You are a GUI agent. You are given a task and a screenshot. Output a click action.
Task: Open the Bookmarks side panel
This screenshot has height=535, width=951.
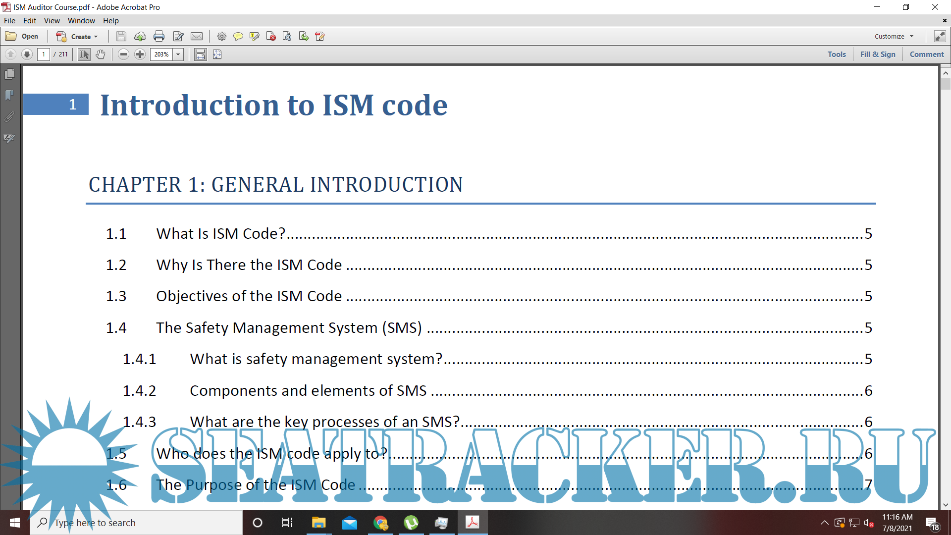point(9,95)
